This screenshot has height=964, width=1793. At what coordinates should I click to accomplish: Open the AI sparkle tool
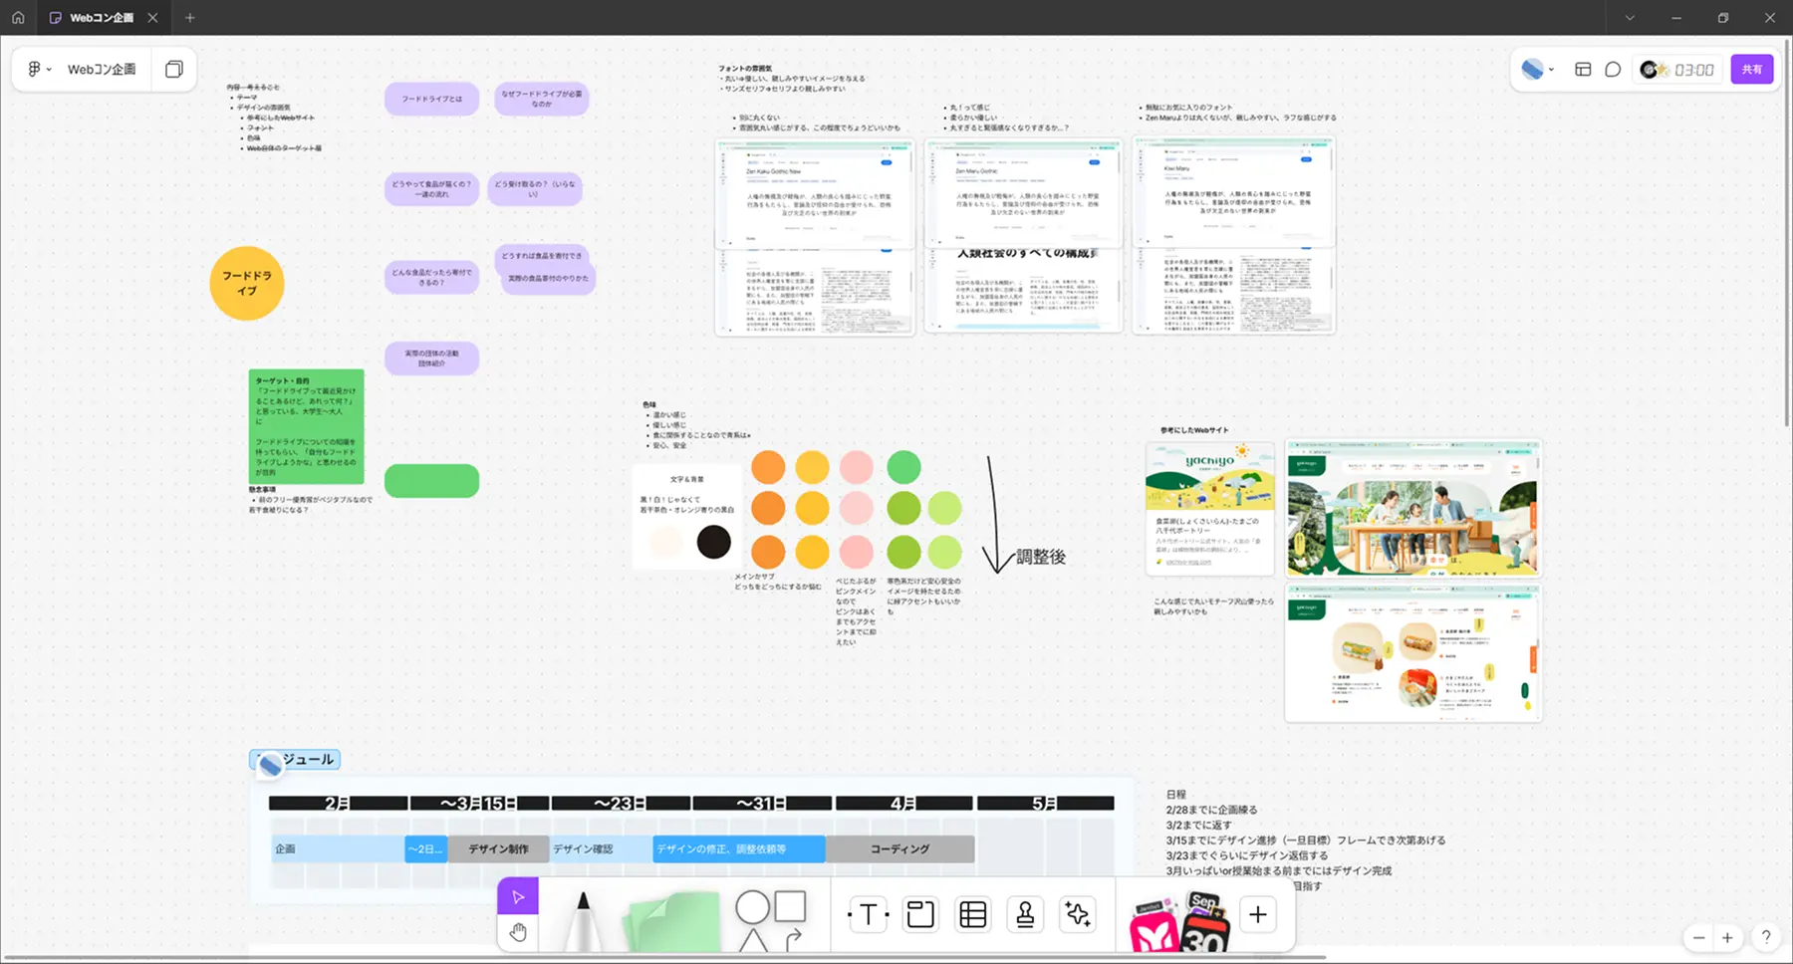click(x=1077, y=914)
